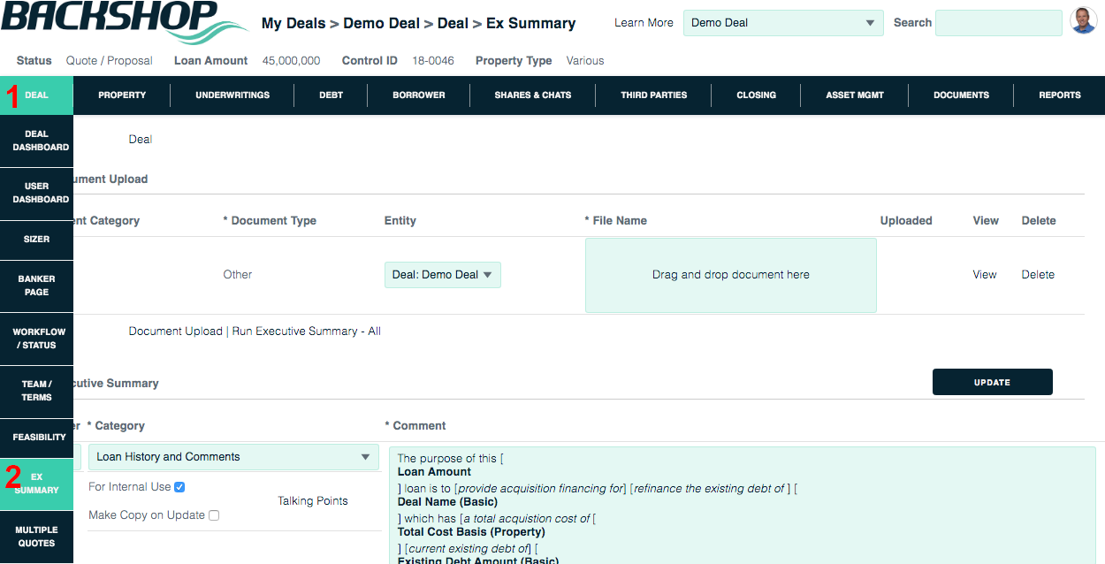Go to the Underwritings tab

pyautogui.click(x=232, y=95)
